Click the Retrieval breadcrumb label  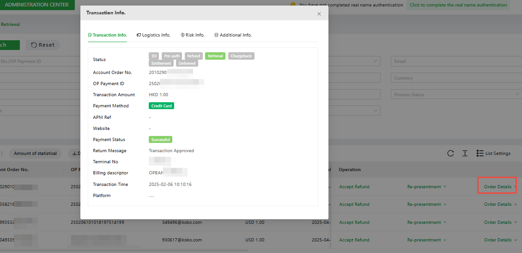[10, 25]
